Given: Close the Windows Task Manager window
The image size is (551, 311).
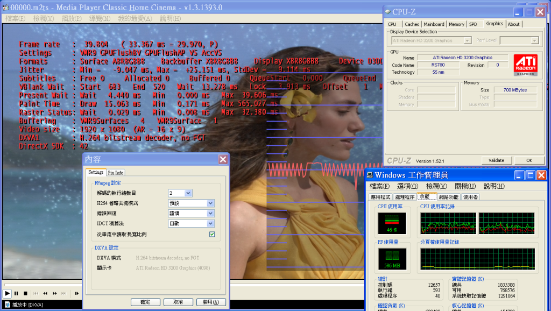Looking at the screenshot, I should coord(541,175).
